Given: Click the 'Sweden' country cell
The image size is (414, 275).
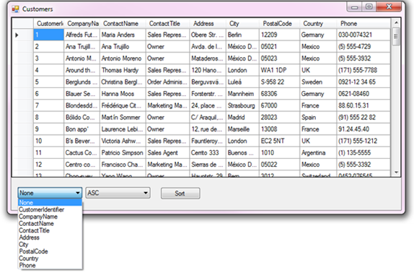Looking at the screenshot, I should tap(318, 82).
